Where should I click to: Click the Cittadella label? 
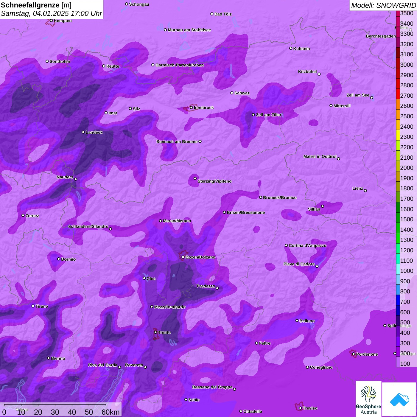pos(253,411)
